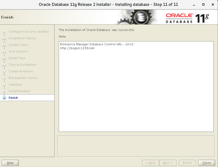Select Install Product step
This screenshot has width=218, height=167.
click(19, 91)
